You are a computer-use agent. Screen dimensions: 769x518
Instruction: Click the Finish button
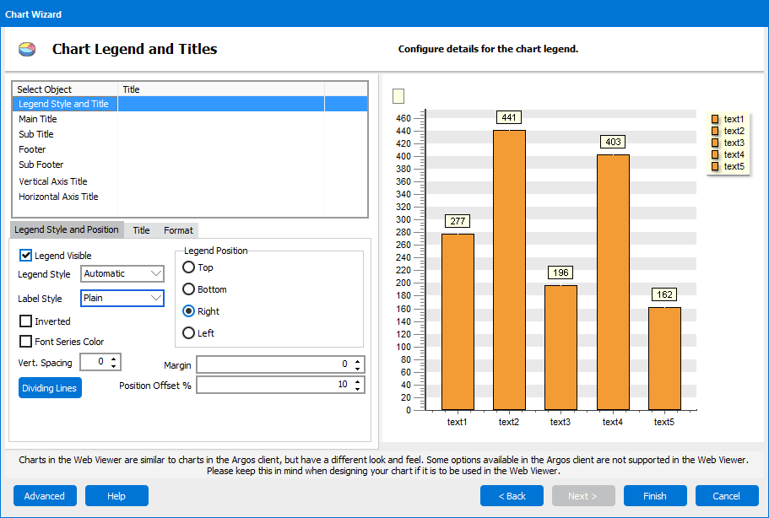tap(655, 495)
